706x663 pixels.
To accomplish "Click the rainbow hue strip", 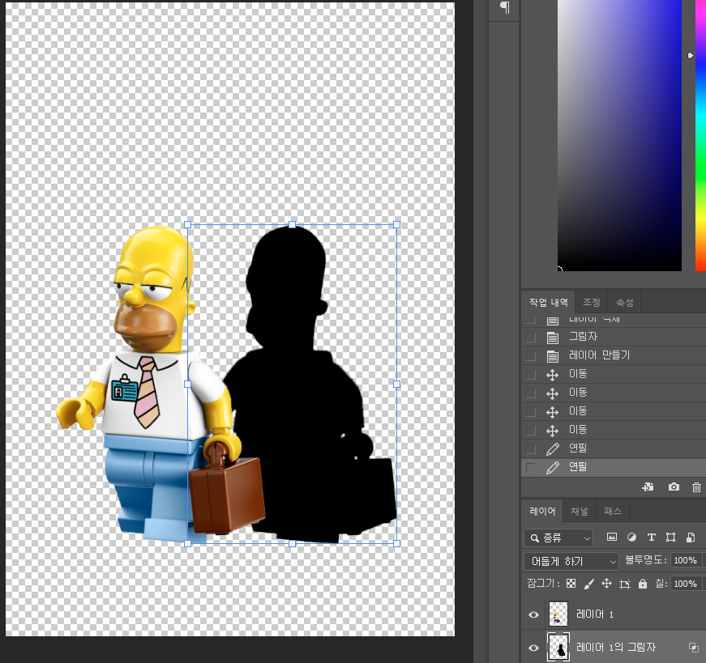I will (700, 135).
